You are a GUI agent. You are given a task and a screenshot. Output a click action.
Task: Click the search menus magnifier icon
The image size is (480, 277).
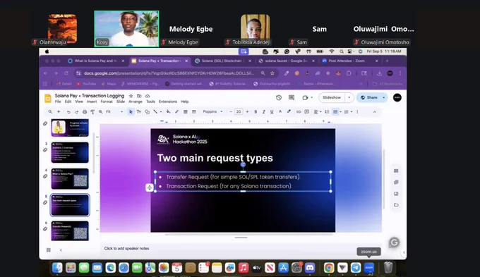click(50, 111)
